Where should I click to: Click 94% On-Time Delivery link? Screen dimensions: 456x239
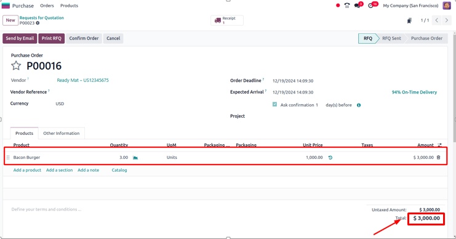pos(414,92)
